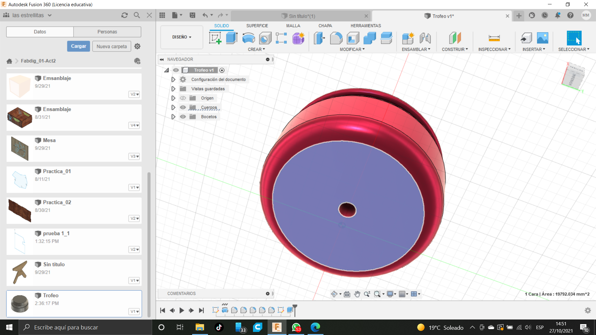Select the Rectangular Pattern tool

coord(281,38)
